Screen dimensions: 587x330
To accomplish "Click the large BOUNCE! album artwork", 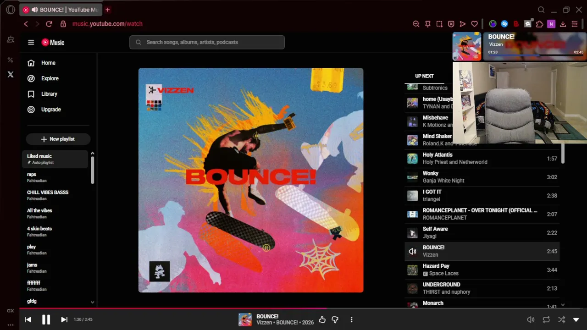I will 251,180.
